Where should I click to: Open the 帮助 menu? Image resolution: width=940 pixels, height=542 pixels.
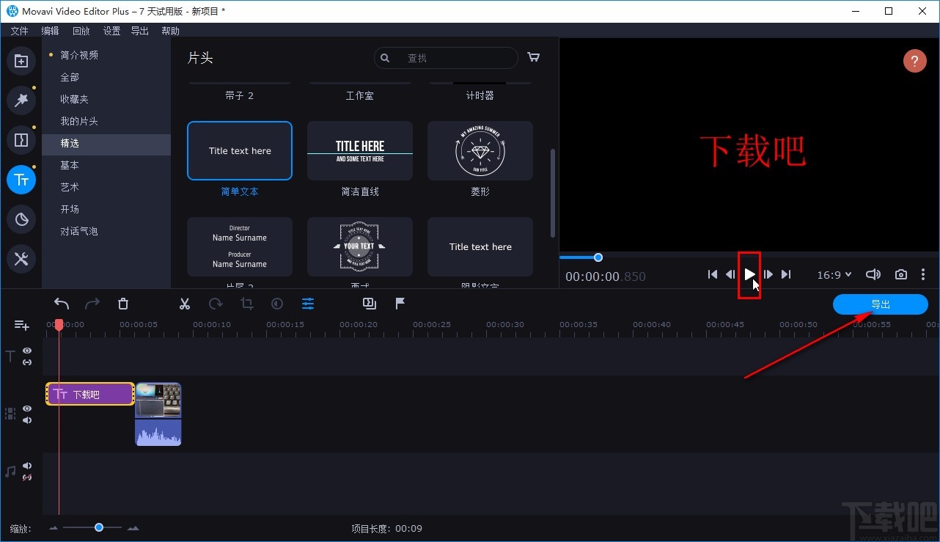tap(170, 31)
